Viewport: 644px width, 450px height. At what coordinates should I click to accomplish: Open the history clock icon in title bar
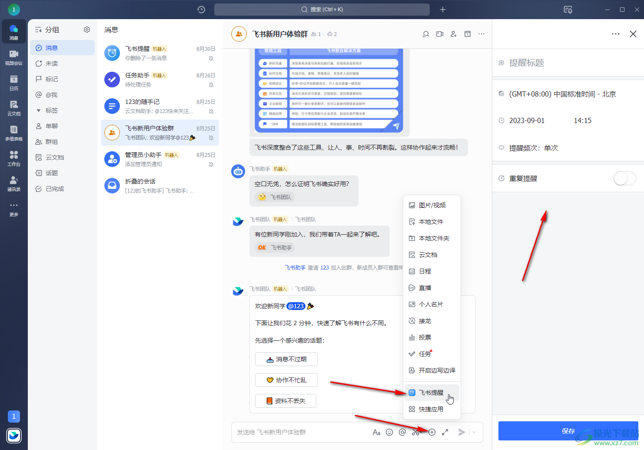click(201, 10)
